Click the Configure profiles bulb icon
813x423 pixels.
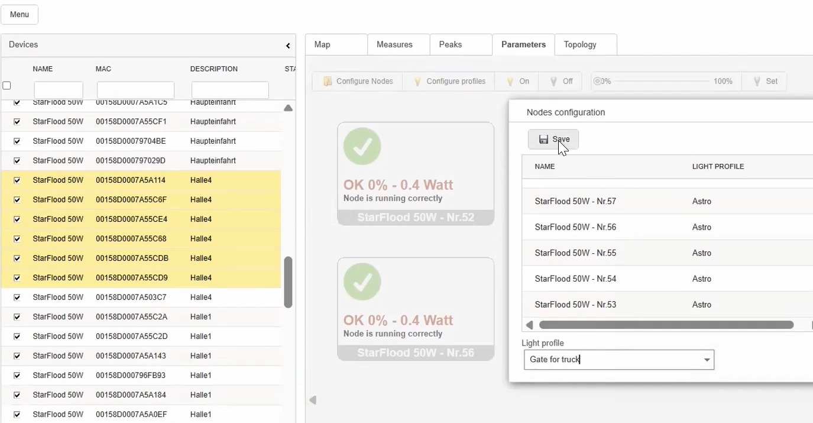(417, 81)
